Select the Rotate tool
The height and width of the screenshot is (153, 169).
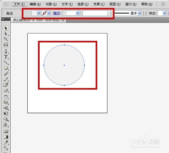coord(6,97)
